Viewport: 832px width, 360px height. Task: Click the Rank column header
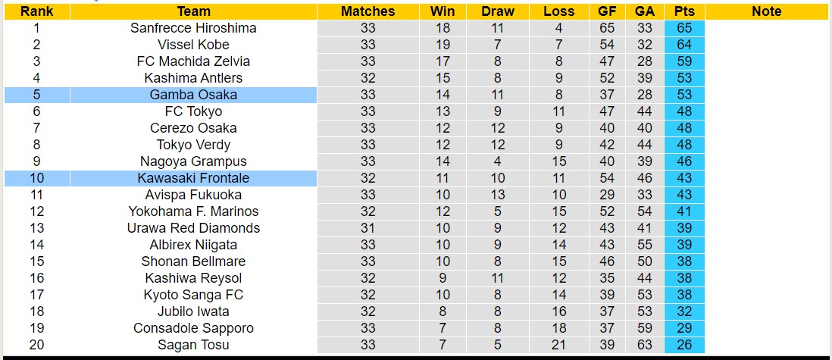[36, 11]
